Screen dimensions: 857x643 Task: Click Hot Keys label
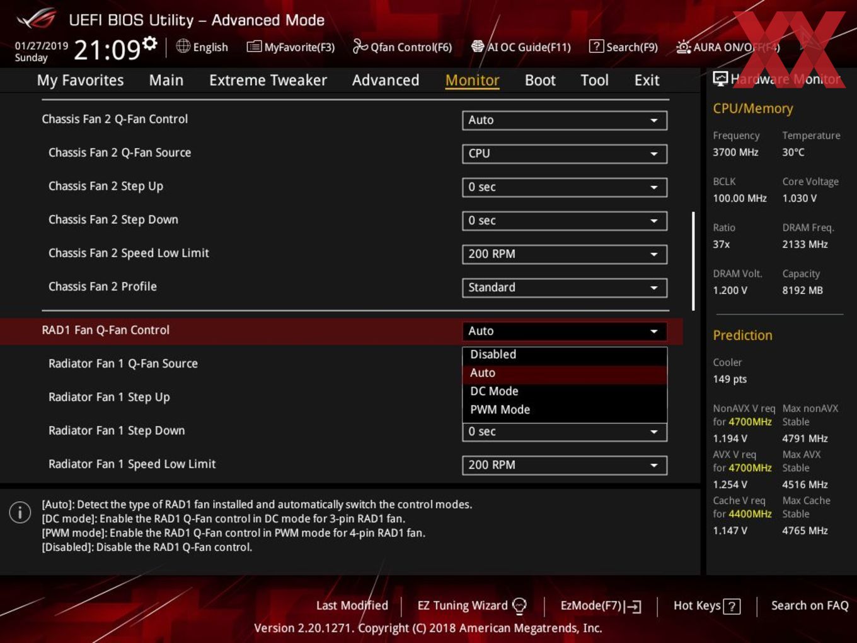pyautogui.click(x=697, y=605)
